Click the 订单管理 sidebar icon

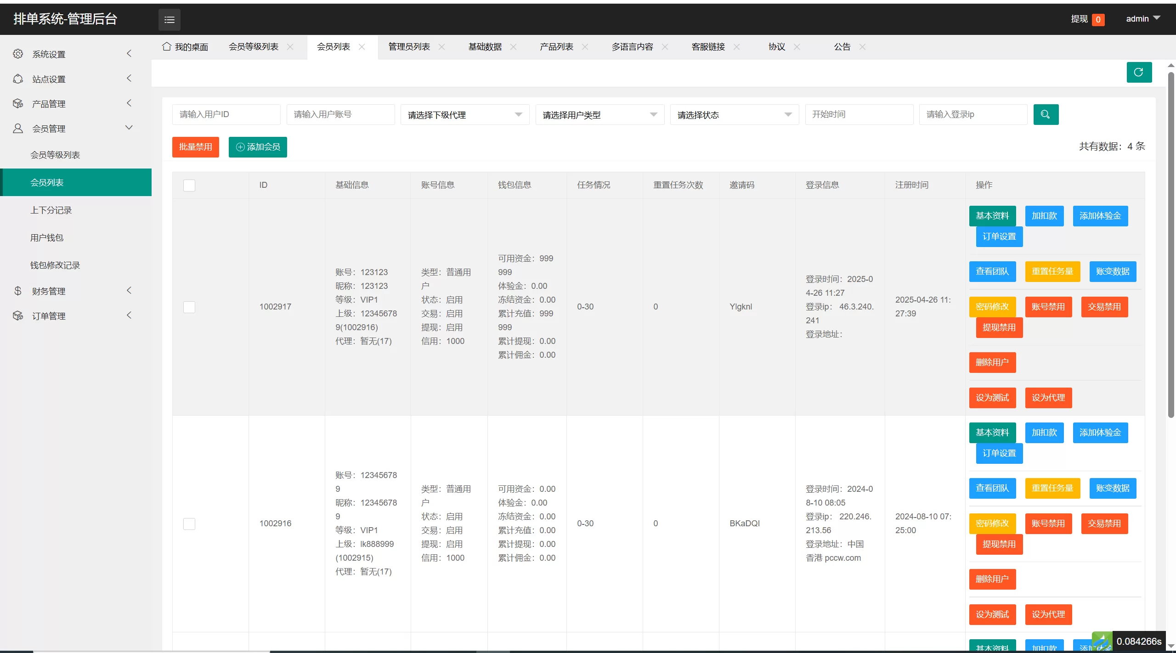[18, 315]
